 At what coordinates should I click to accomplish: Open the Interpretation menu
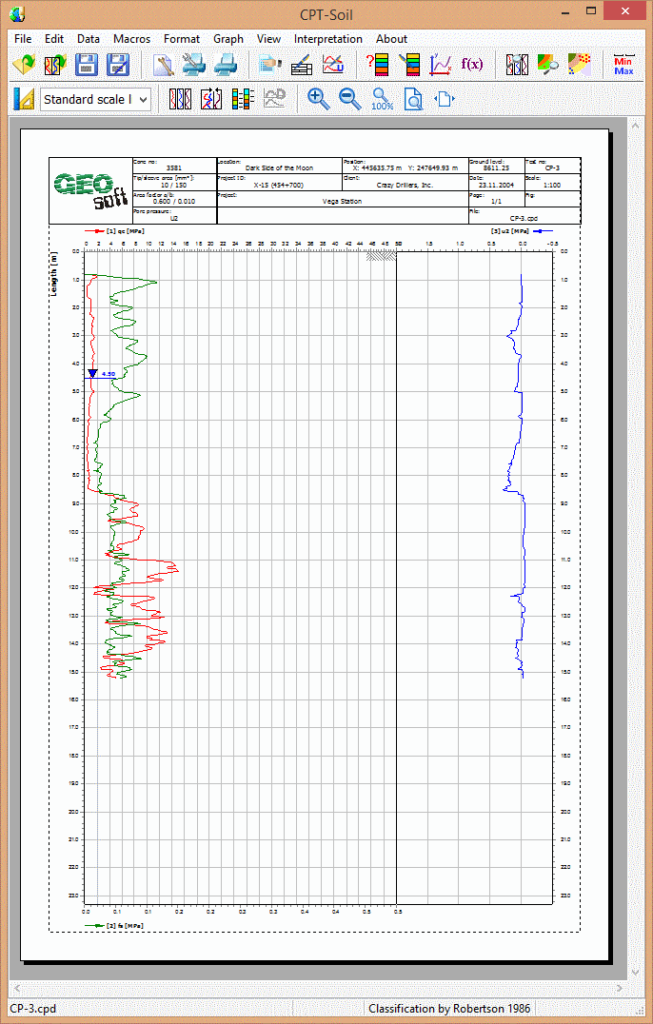point(327,39)
